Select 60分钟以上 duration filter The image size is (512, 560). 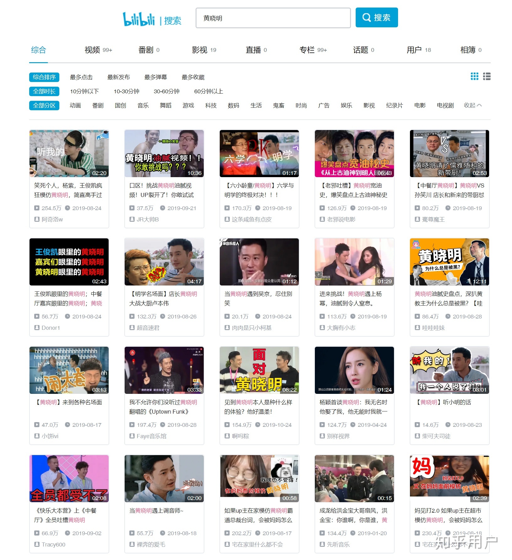click(208, 91)
